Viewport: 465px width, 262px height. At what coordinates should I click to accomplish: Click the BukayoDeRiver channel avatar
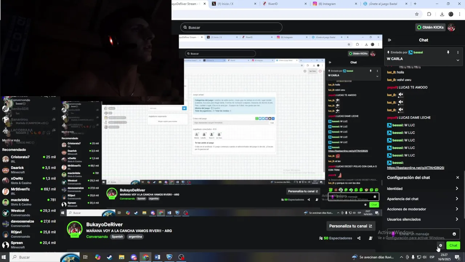pos(74,229)
